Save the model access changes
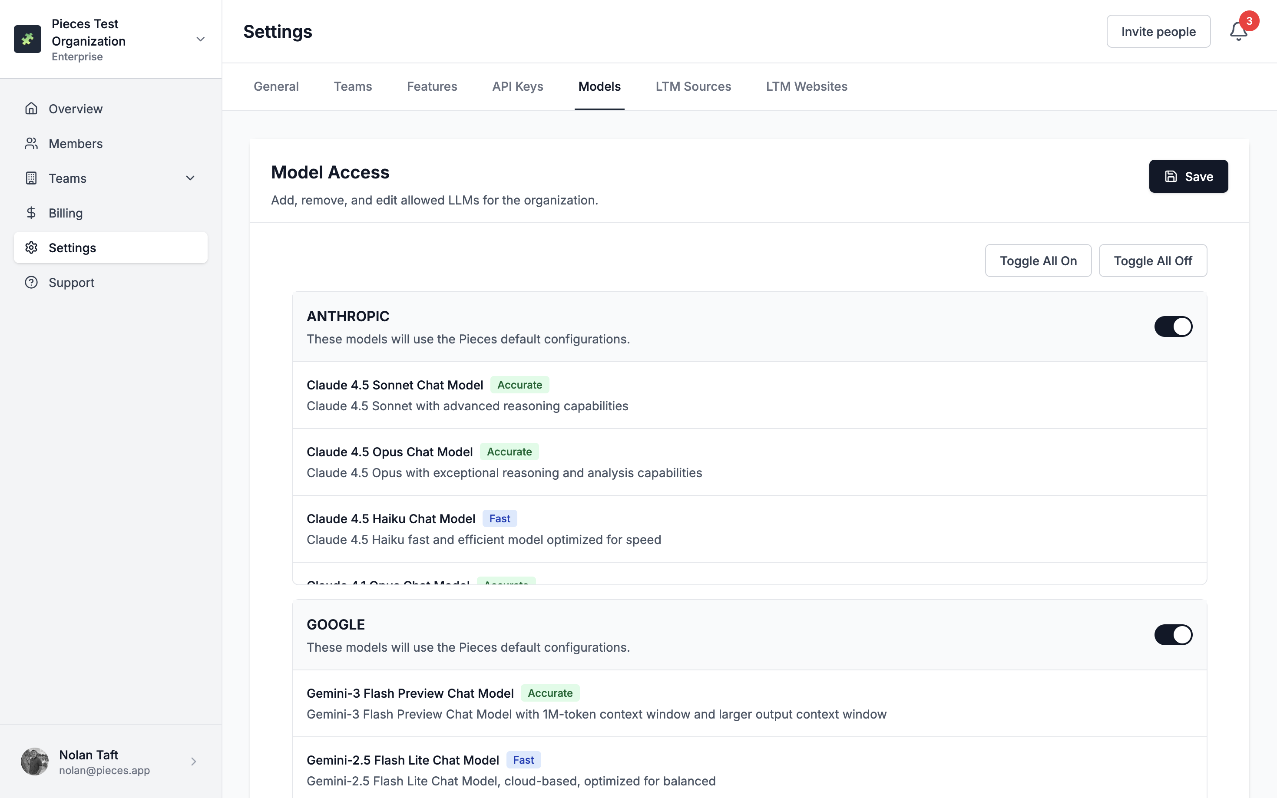1277x798 pixels. (x=1188, y=176)
